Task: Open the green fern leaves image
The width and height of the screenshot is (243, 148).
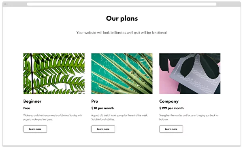Action: click(54, 74)
